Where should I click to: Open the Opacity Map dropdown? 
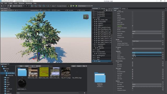pos(147,33)
